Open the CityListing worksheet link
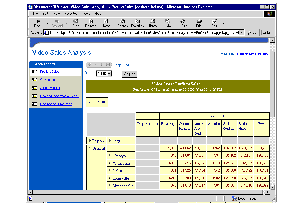281x210 pixels. point(48,80)
